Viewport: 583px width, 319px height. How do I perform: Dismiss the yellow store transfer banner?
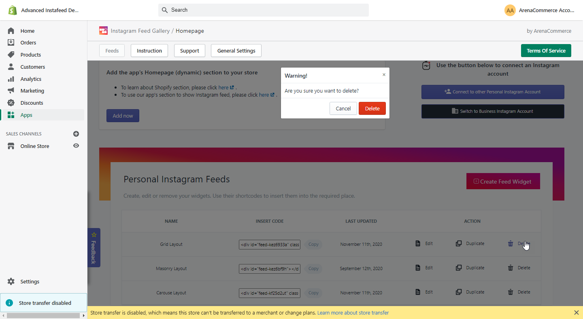click(x=577, y=313)
